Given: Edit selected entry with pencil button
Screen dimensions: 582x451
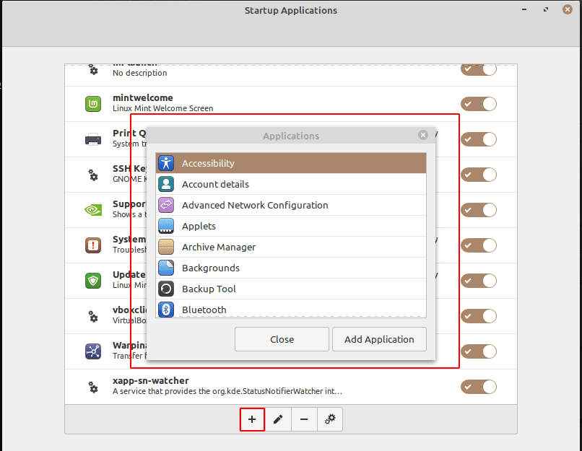Looking at the screenshot, I should pyautogui.click(x=278, y=419).
